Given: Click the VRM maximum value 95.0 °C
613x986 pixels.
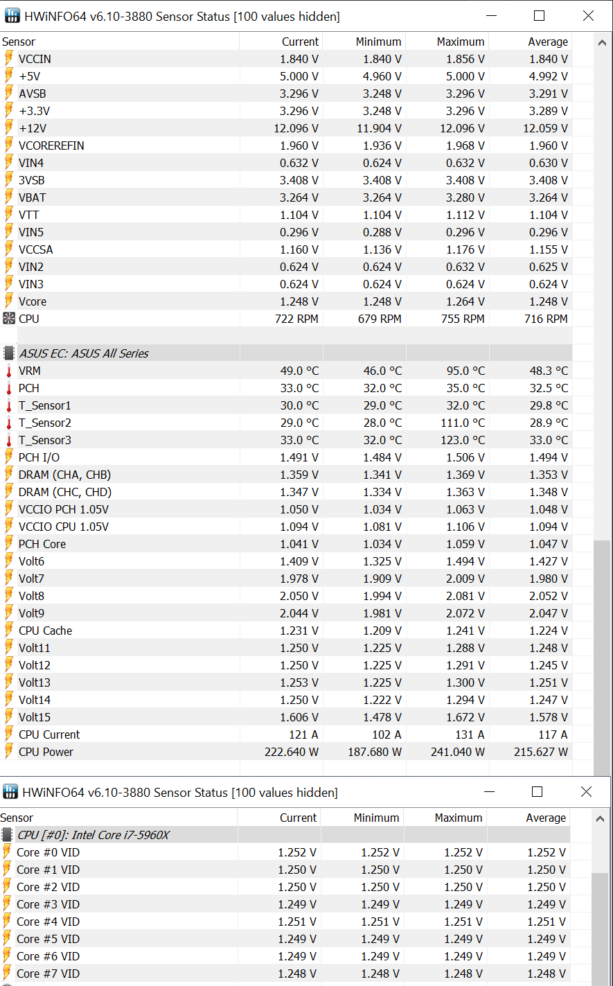Looking at the screenshot, I should [x=465, y=371].
